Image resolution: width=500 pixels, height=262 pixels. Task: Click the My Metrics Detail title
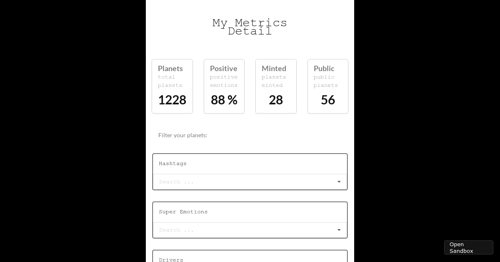[x=250, y=27]
